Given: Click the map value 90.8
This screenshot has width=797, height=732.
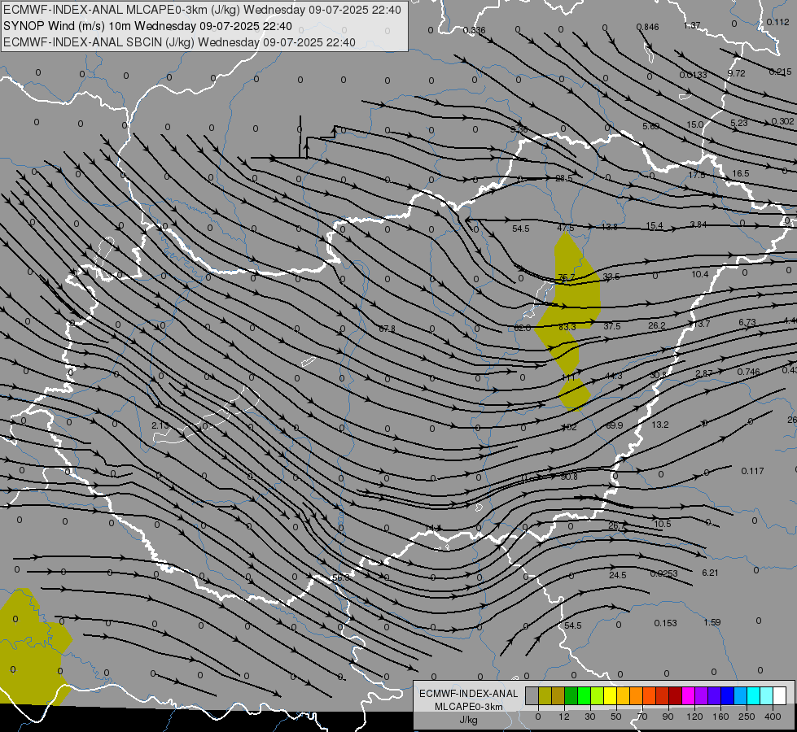Looking at the screenshot, I should point(569,477).
